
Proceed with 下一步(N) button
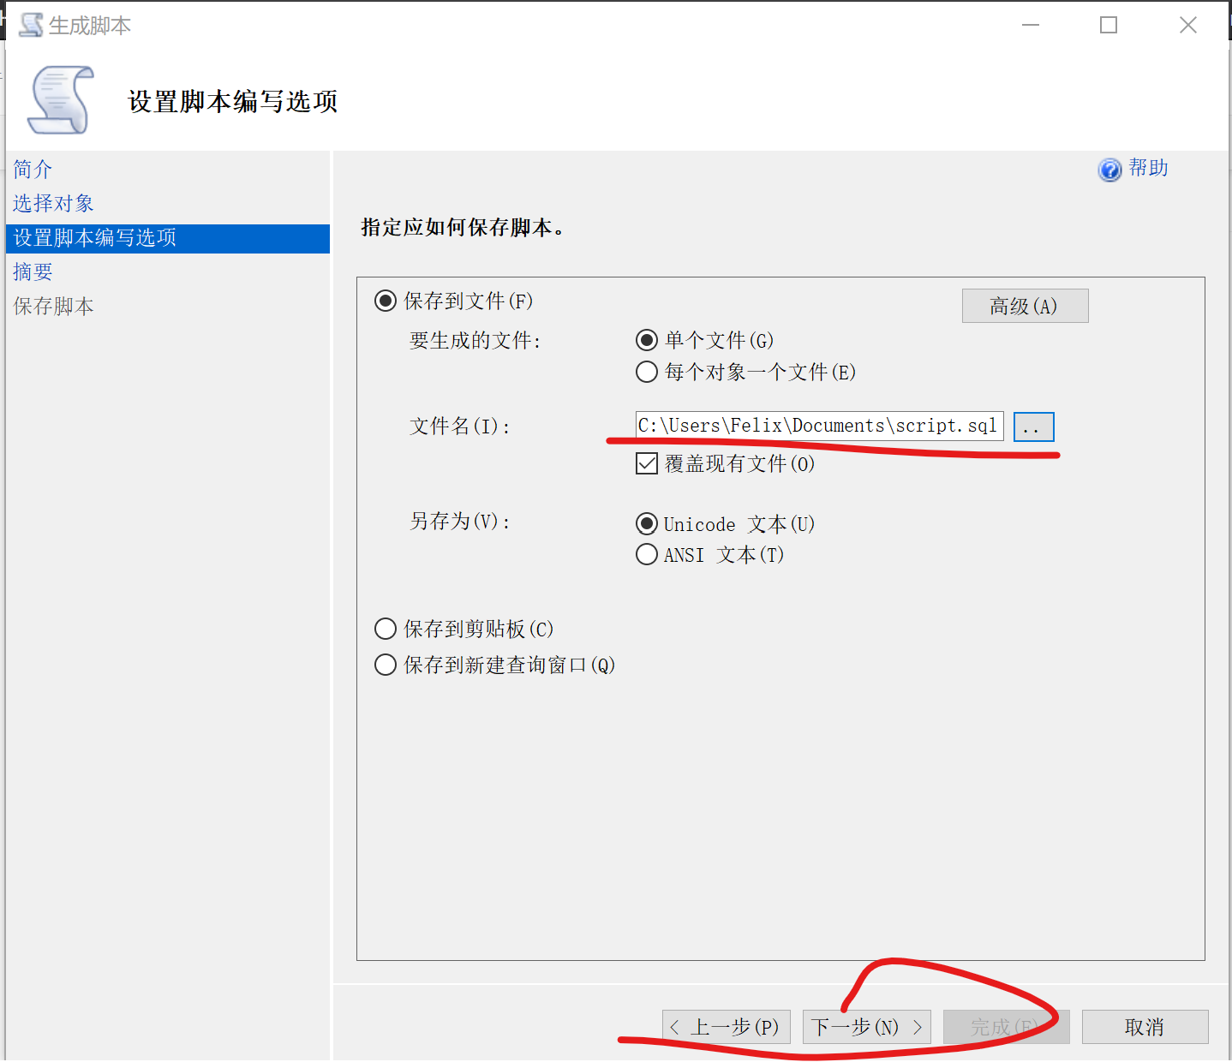(867, 1027)
